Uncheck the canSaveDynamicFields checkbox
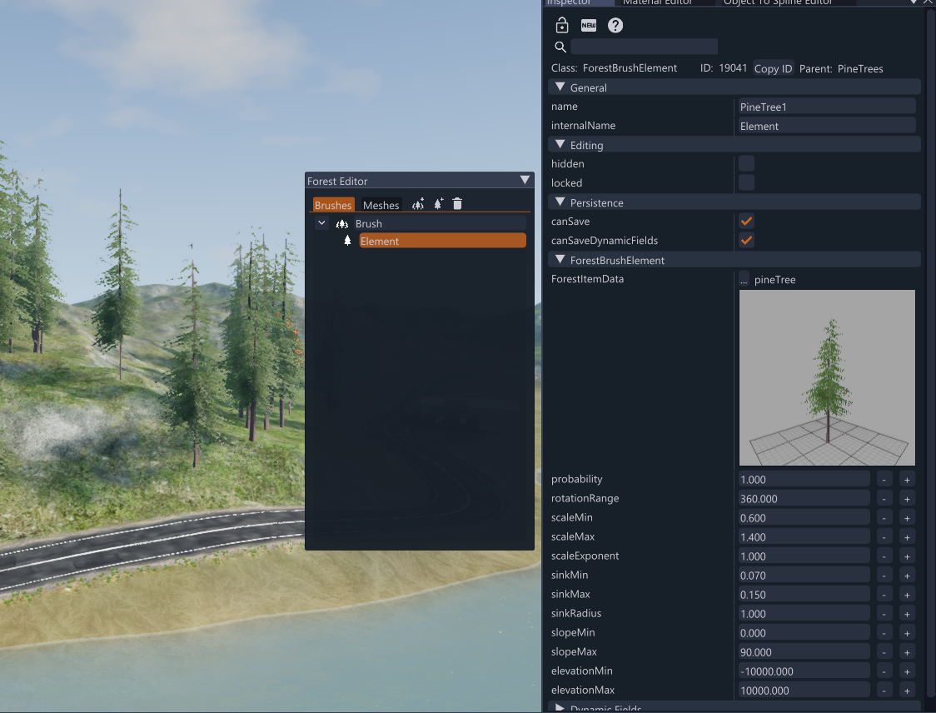The height and width of the screenshot is (713, 936). coord(746,240)
